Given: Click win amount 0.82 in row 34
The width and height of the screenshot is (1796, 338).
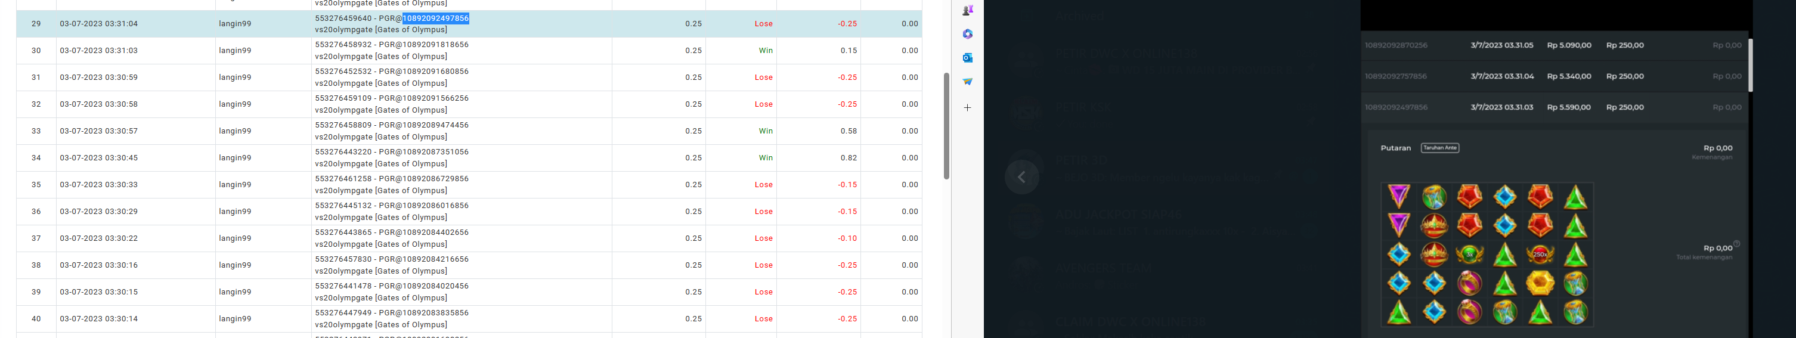Looking at the screenshot, I should [849, 158].
